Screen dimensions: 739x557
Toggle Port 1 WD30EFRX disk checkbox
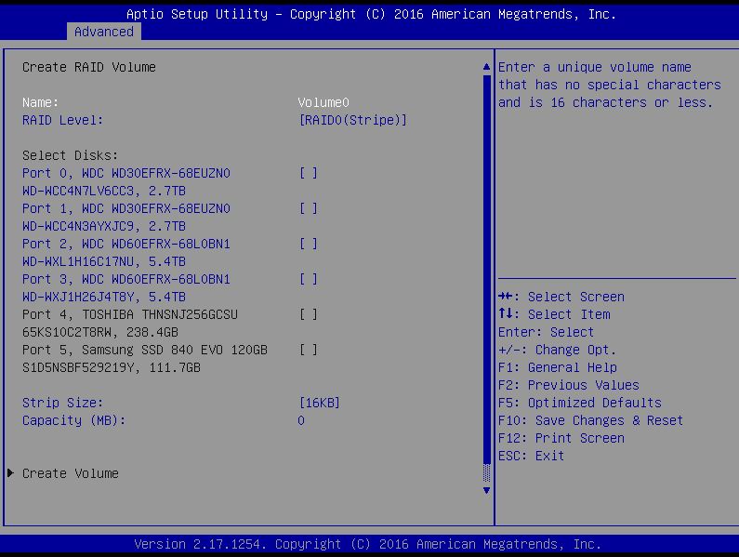pyautogui.click(x=309, y=208)
